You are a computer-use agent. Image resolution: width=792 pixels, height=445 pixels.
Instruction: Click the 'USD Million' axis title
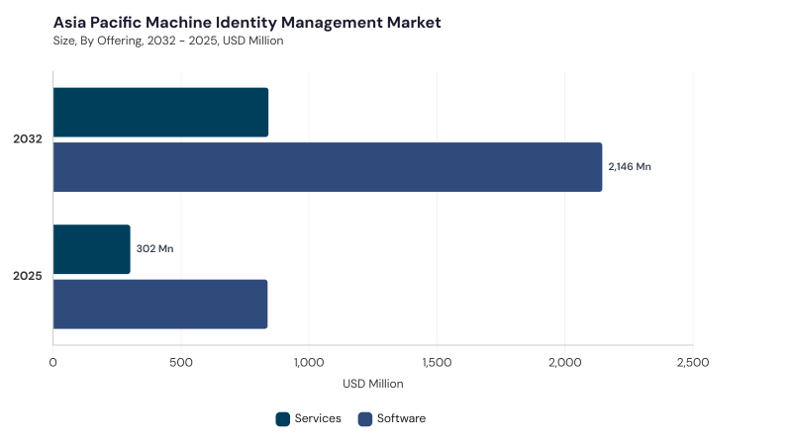[373, 384]
